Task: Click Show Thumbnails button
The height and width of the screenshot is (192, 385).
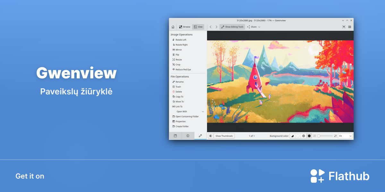Action: tap(224, 136)
